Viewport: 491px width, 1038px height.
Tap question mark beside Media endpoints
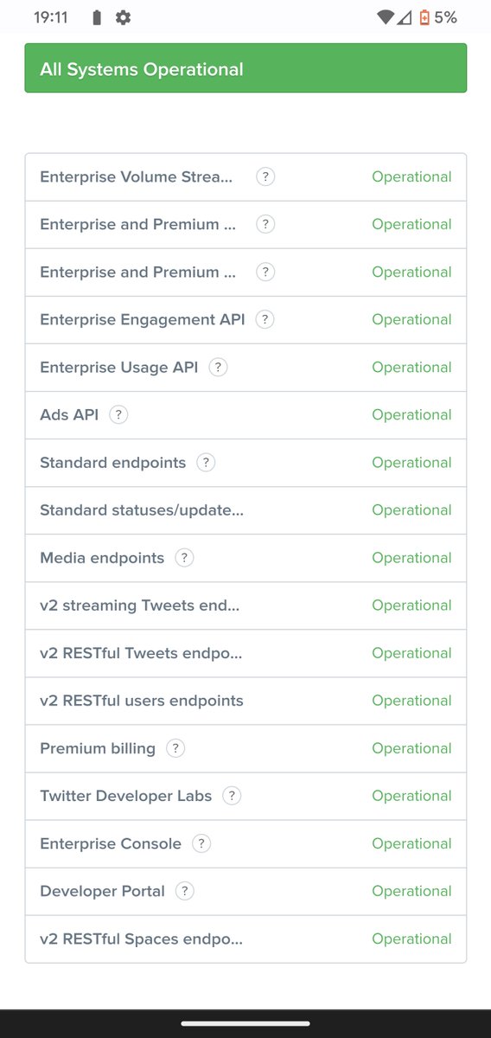point(184,558)
